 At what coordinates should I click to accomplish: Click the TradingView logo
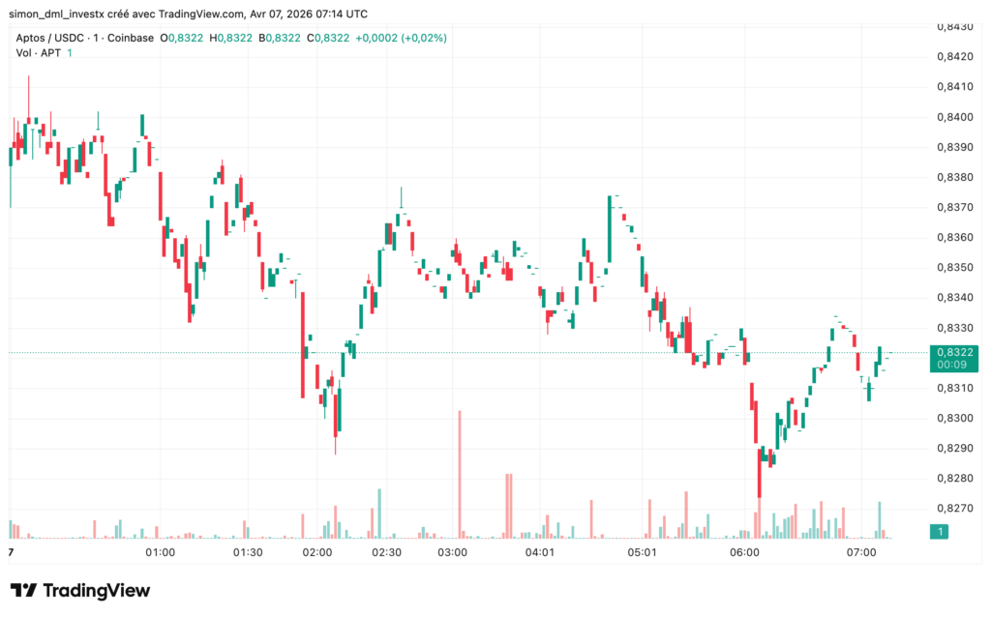point(77,590)
